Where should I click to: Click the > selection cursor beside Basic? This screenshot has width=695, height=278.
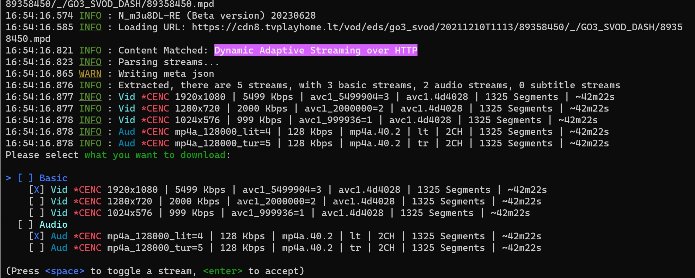(8, 178)
